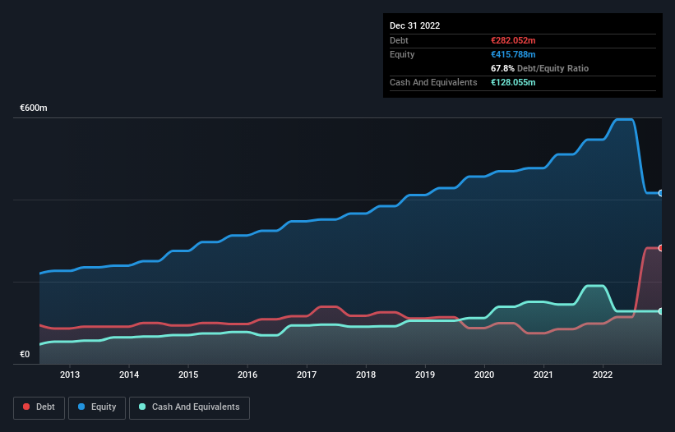This screenshot has width=675, height=432.
Task: Toggle Cash And Equivalents legend button
Action: point(189,407)
